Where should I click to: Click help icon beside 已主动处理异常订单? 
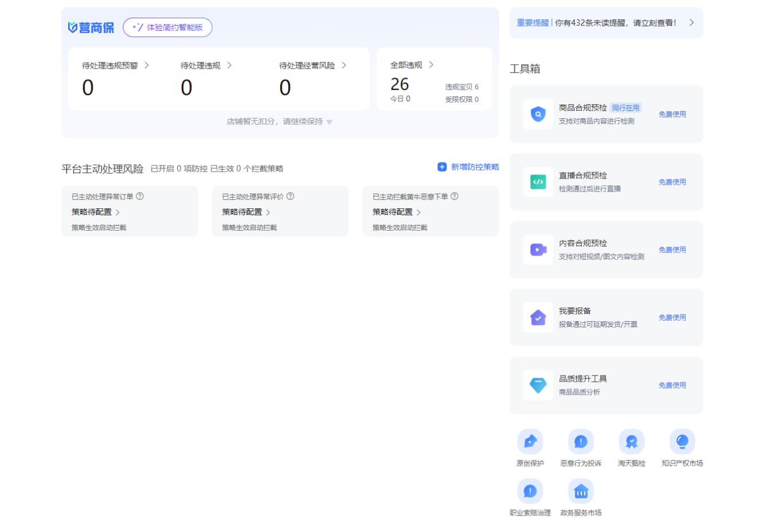click(x=140, y=196)
